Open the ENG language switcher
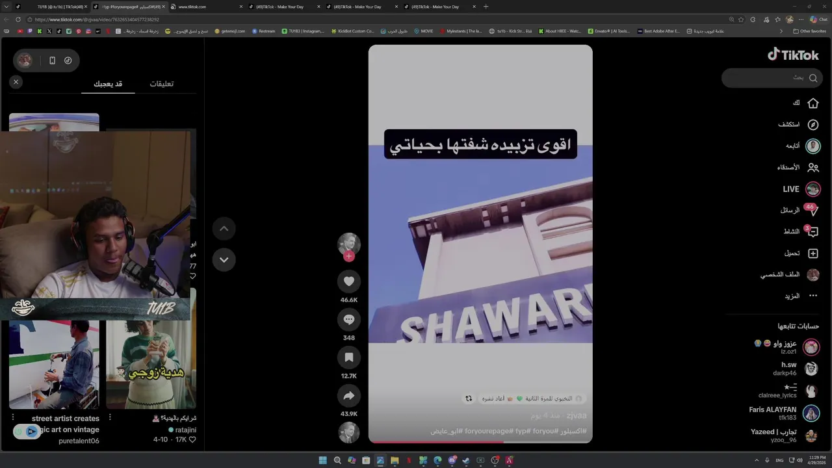The width and height of the screenshot is (832, 468). (x=779, y=460)
